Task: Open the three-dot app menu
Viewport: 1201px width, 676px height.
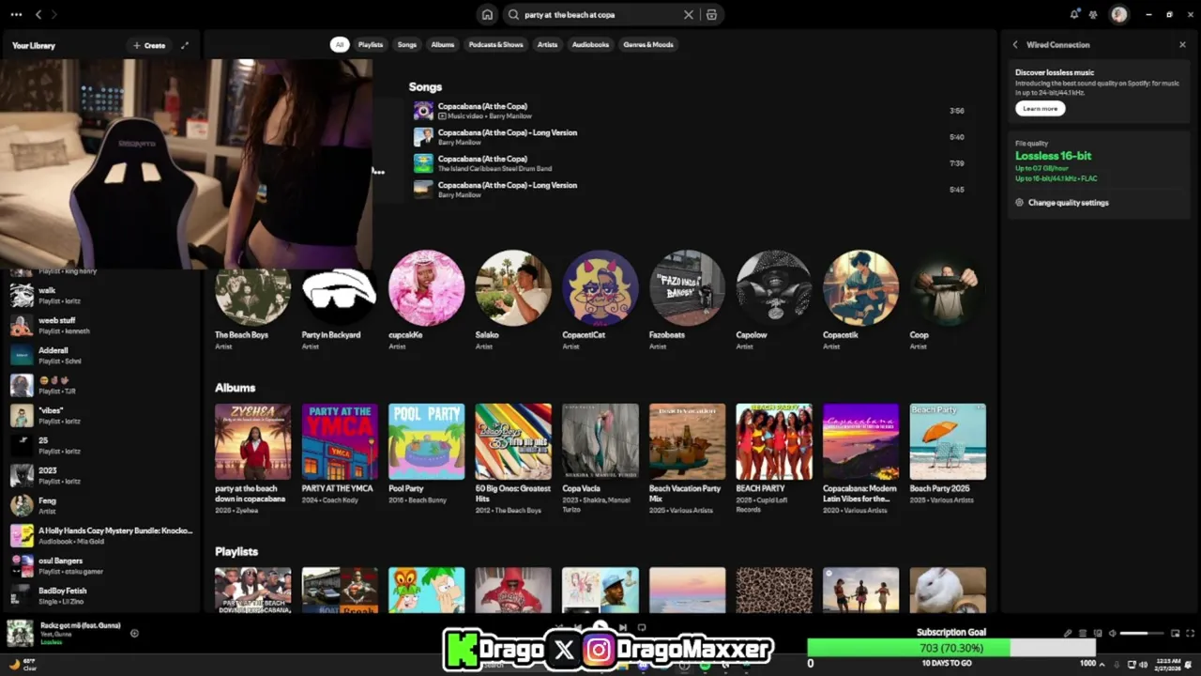Action: [x=16, y=14]
